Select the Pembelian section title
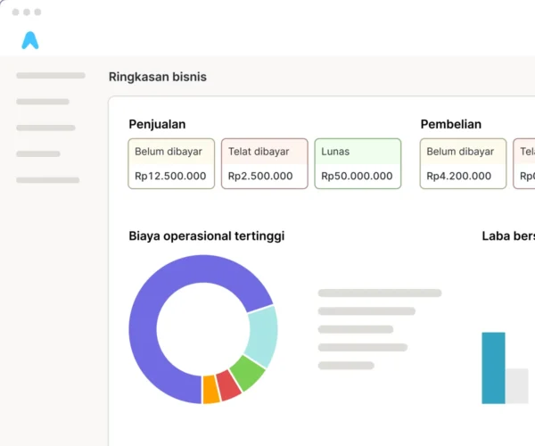The height and width of the screenshot is (446, 535). click(450, 124)
